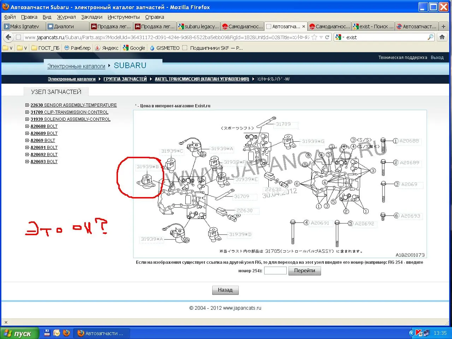452x339 pixels.
Task: Open the first Продажа лег... tab
Action: click(x=111, y=26)
